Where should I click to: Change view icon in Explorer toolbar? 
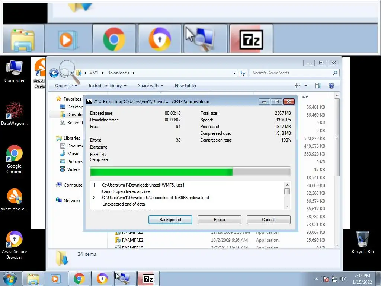pos(297,86)
